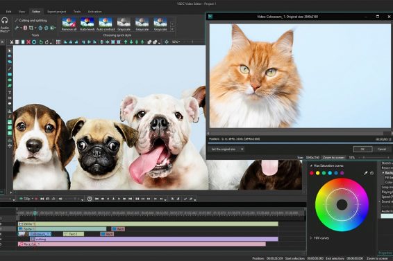Click the reset icon beside the eyedropper
This screenshot has height=261, width=393.
coord(371,173)
